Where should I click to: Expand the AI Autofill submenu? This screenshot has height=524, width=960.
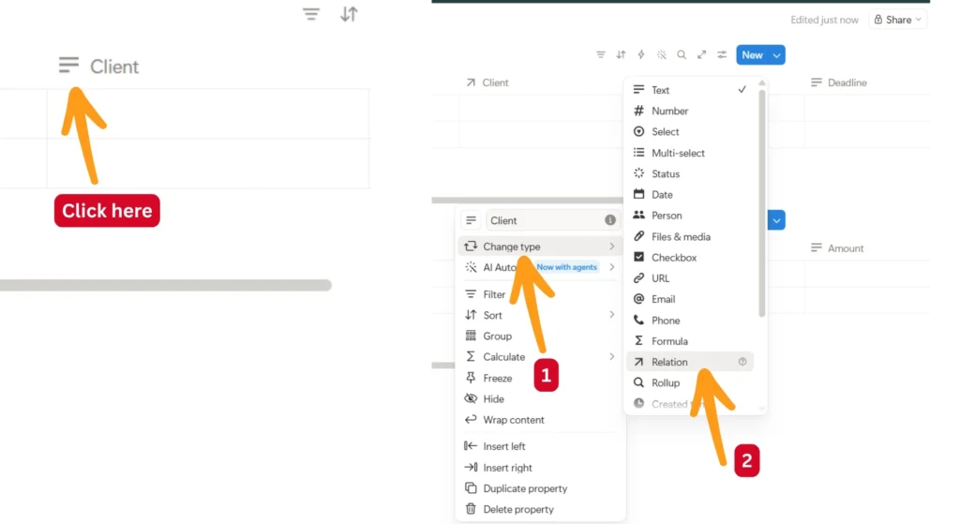tap(539, 267)
